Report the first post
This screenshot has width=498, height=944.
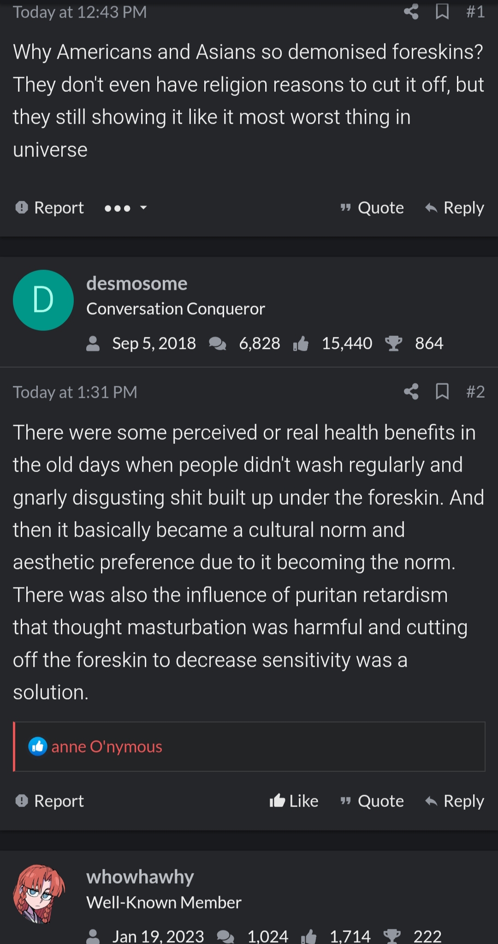[50, 208]
